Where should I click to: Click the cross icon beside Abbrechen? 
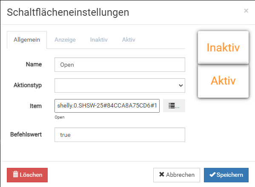pos(161,174)
